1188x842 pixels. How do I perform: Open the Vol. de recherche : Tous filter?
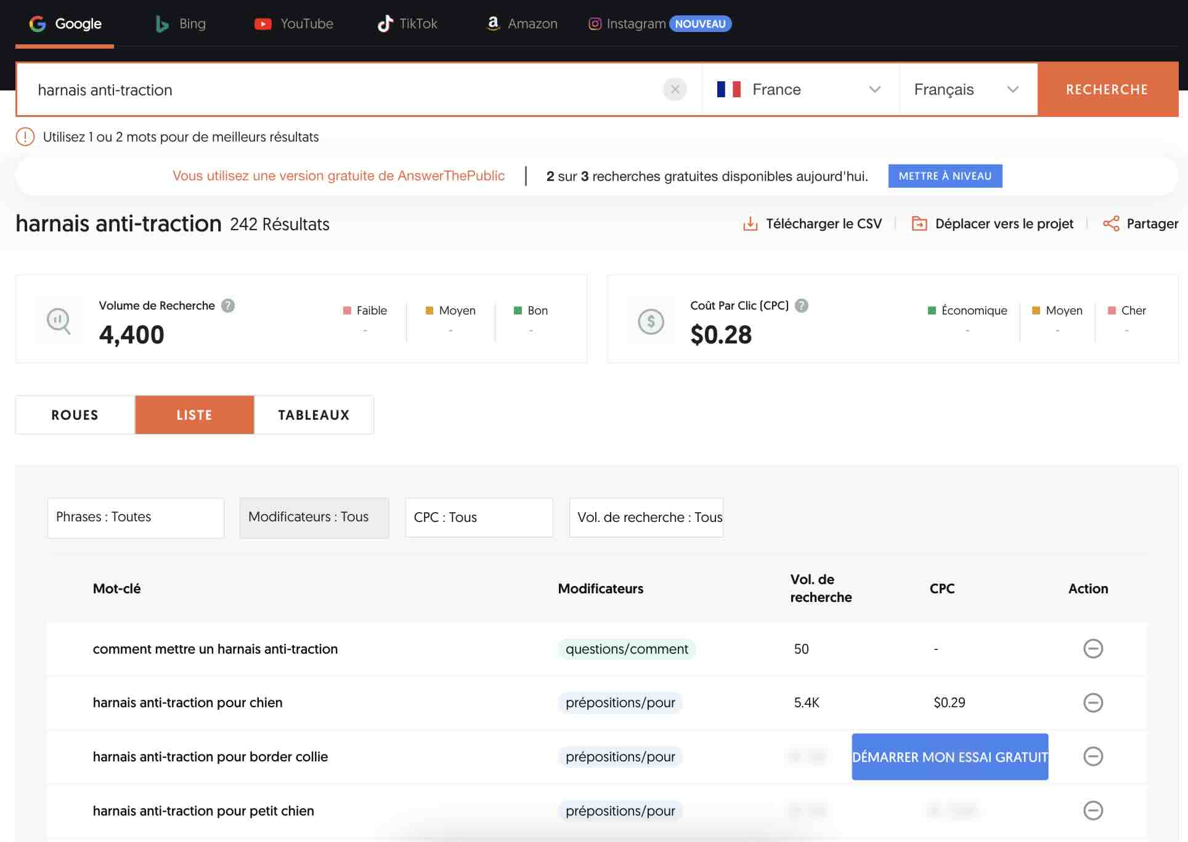click(646, 518)
